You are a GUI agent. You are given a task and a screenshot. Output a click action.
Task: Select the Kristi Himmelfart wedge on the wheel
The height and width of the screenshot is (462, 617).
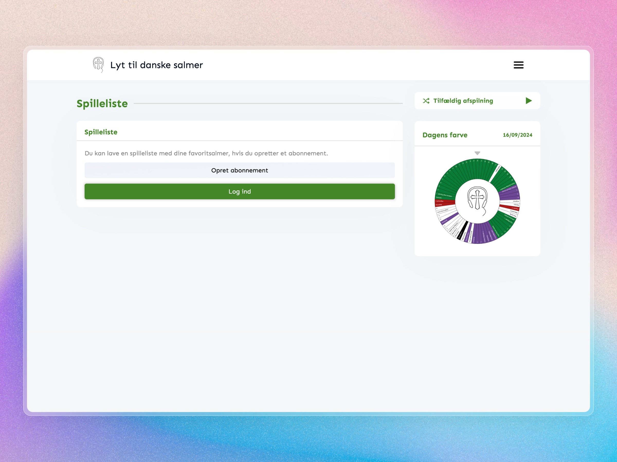(443, 211)
